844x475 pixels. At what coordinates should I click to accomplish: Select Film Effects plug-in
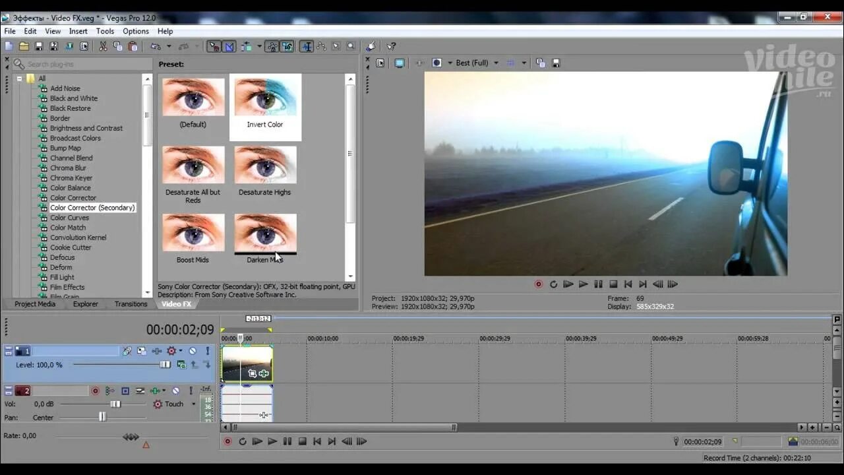coord(67,287)
